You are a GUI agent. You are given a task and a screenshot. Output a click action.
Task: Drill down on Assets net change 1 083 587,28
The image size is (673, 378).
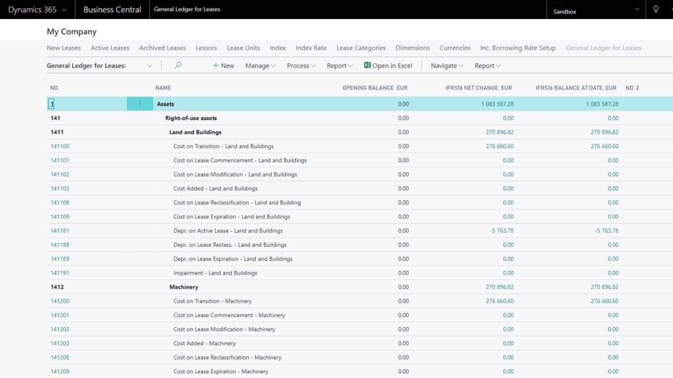pos(497,104)
